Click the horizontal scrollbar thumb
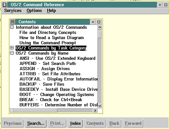 [36, 111]
